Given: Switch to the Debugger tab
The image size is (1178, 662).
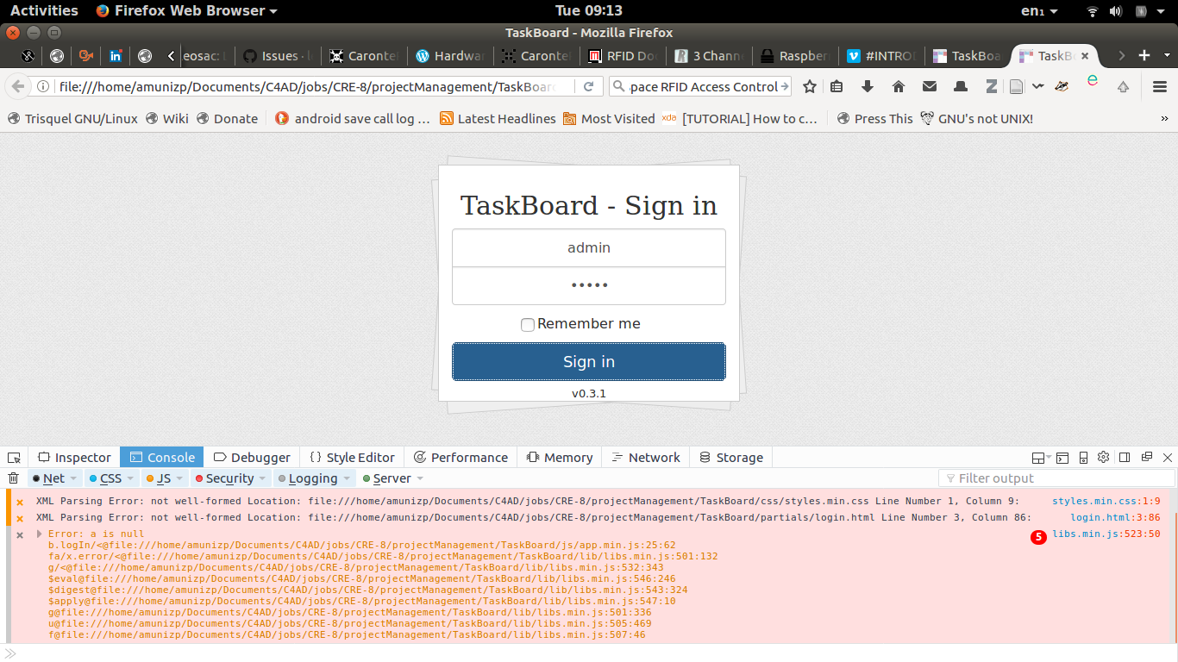Looking at the screenshot, I should pyautogui.click(x=252, y=458).
